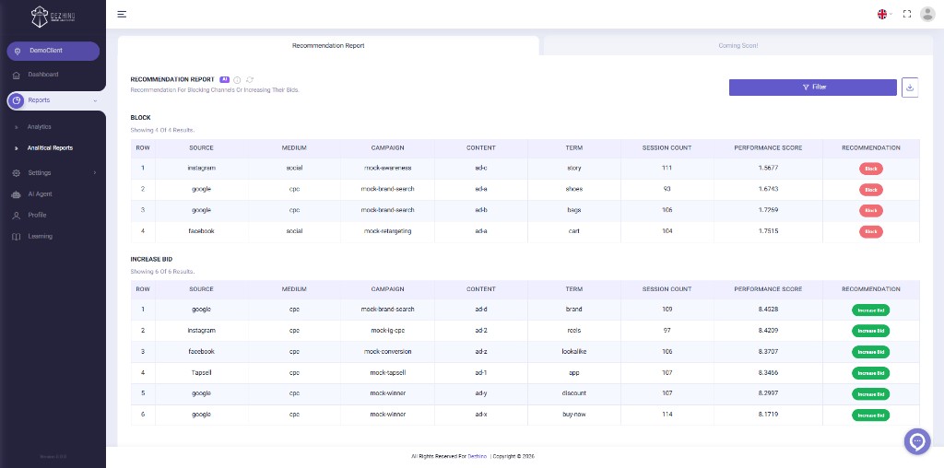Click the 8.4528 performance score value

pyautogui.click(x=768, y=310)
